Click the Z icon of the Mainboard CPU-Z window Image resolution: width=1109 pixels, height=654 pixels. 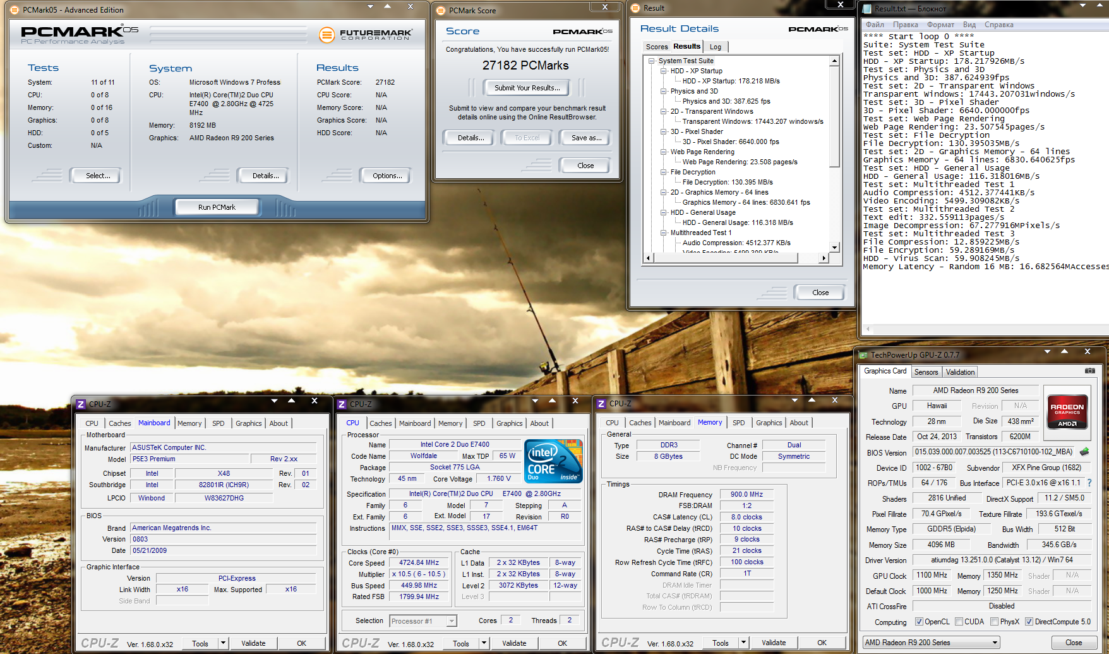point(81,404)
